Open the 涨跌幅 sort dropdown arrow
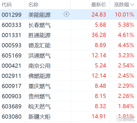 point(132,5)
